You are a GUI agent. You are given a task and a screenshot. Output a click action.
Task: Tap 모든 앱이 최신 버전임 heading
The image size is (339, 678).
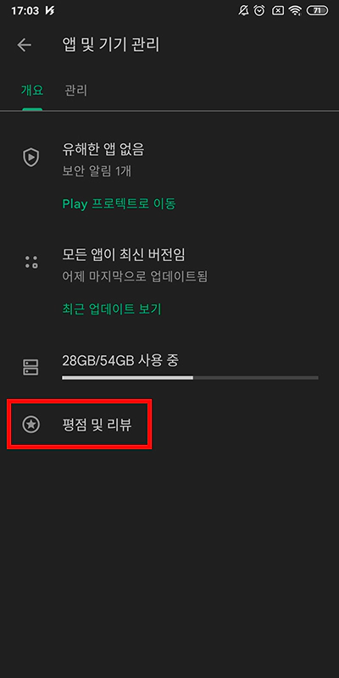point(124,255)
